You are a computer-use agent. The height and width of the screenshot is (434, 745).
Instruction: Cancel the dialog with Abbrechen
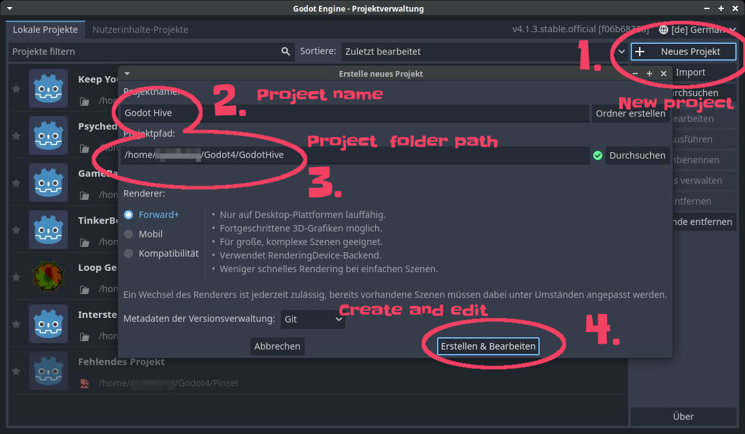pyautogui.click(x=277, y=346)
